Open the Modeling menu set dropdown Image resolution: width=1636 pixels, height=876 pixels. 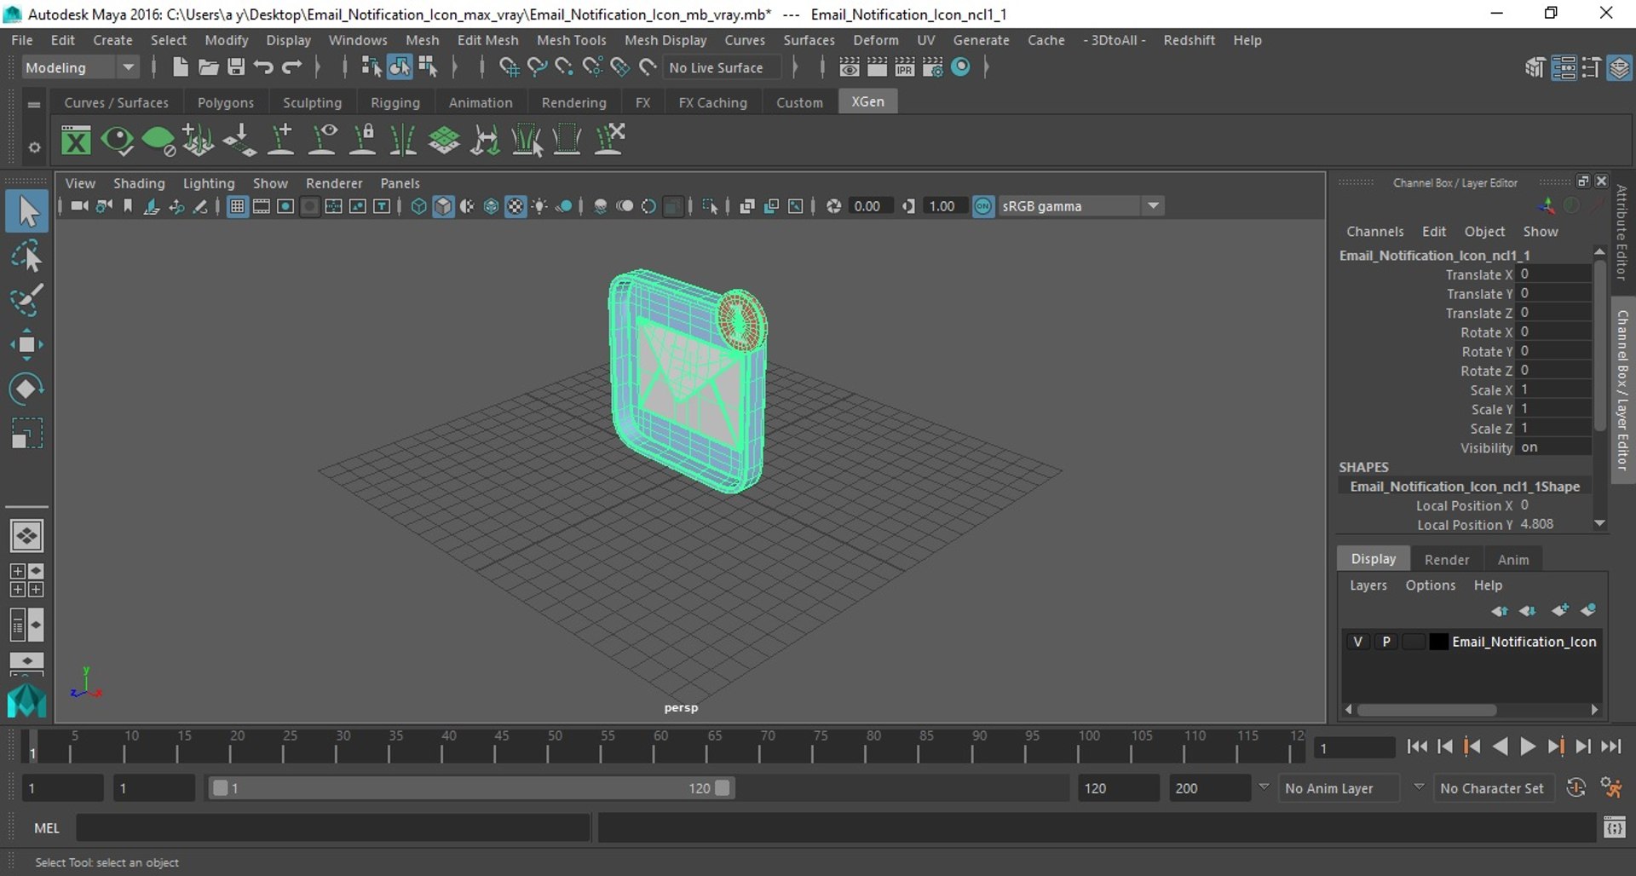click(79, 67)
